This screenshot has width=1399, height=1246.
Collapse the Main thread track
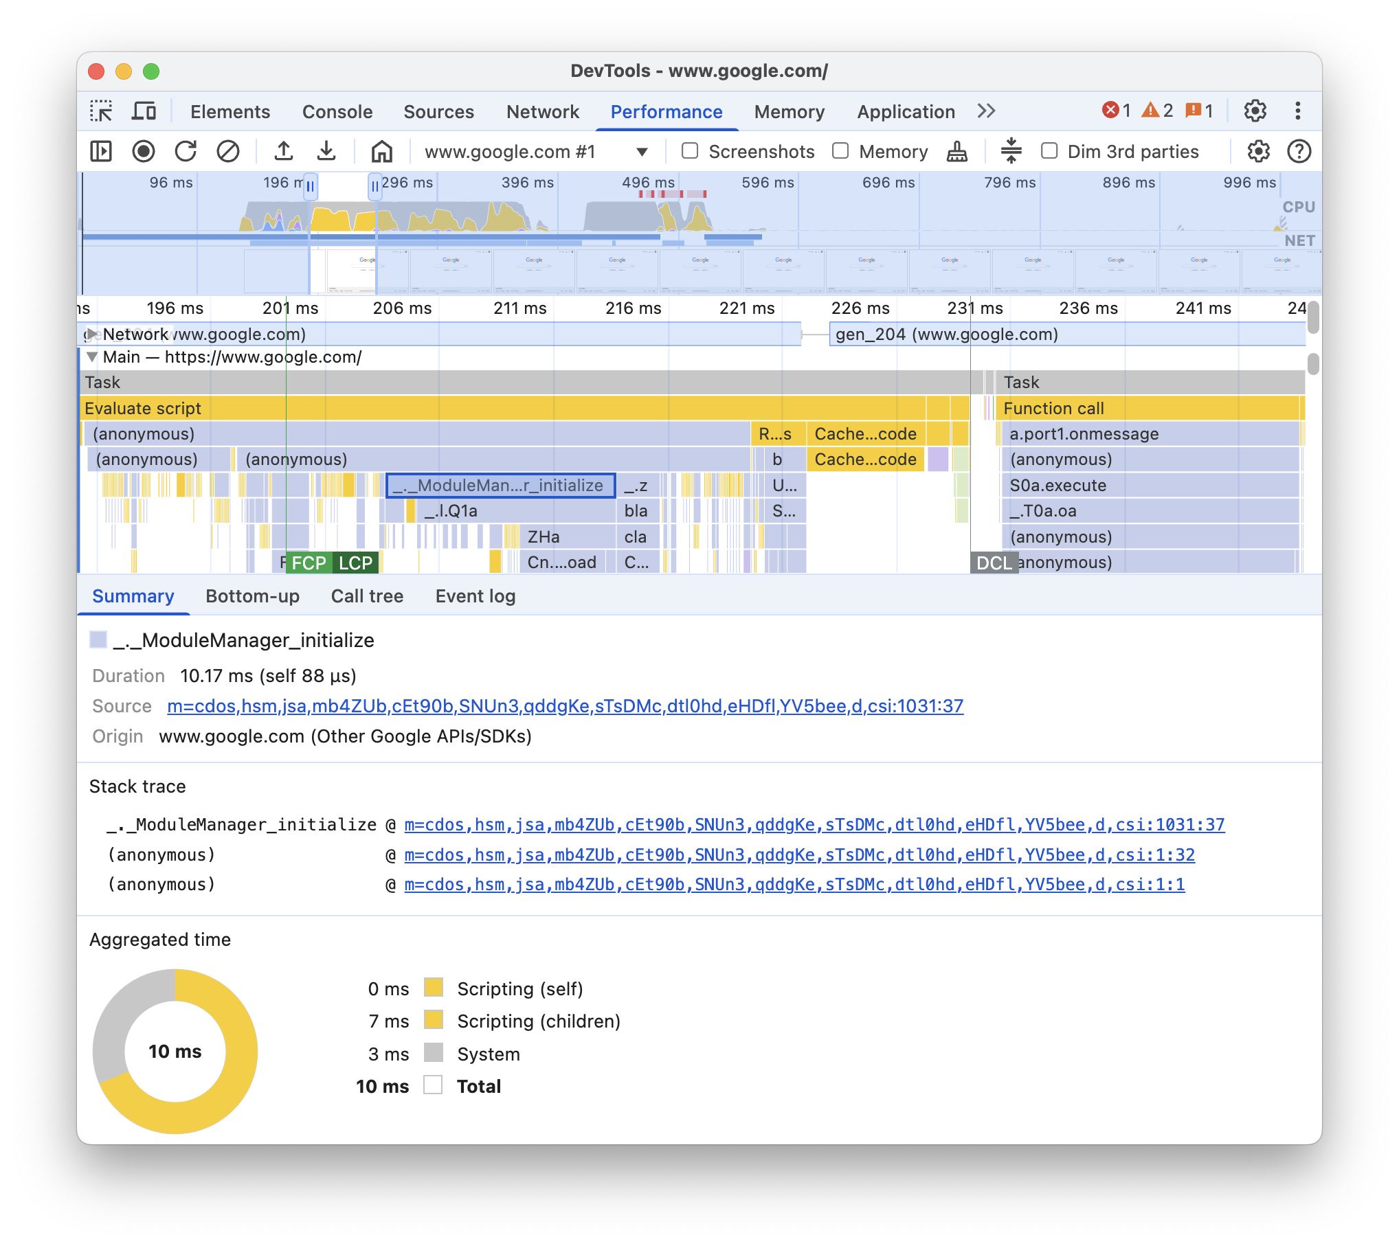click(x=91, y=357)
